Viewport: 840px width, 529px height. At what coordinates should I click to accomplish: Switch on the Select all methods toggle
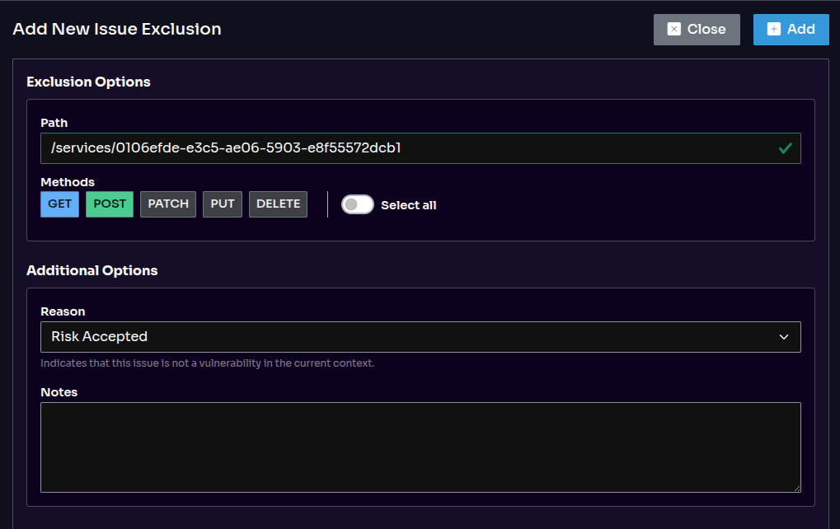(x=357, y=204)
